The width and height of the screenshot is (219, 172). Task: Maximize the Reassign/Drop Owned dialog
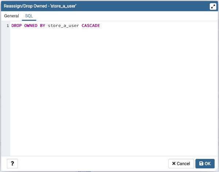213,7
